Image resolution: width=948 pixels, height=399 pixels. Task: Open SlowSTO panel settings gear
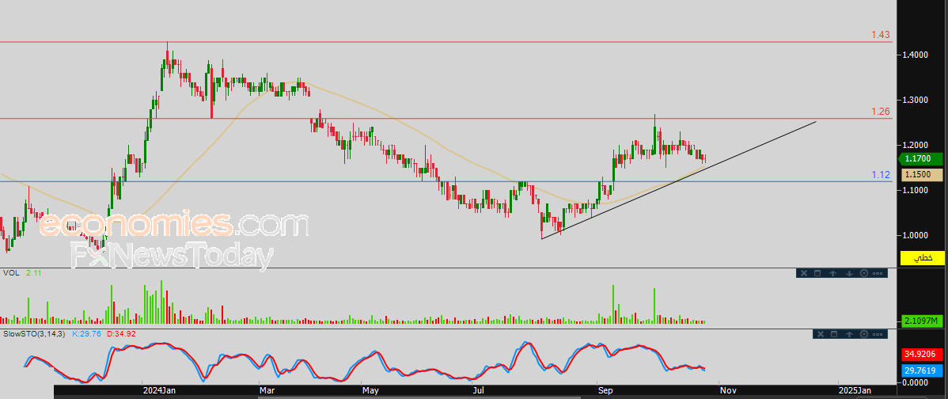[863, 334]
